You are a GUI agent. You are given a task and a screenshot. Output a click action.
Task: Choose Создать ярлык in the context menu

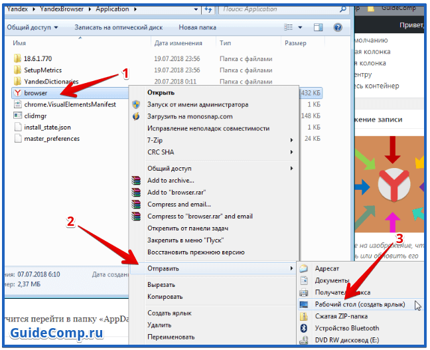pos(169,313)
